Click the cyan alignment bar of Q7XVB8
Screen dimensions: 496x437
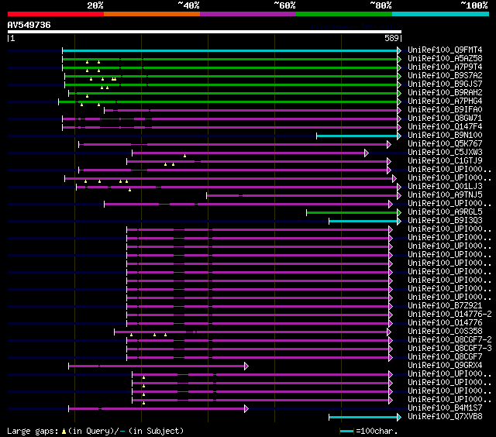click(x=363, y=418)
